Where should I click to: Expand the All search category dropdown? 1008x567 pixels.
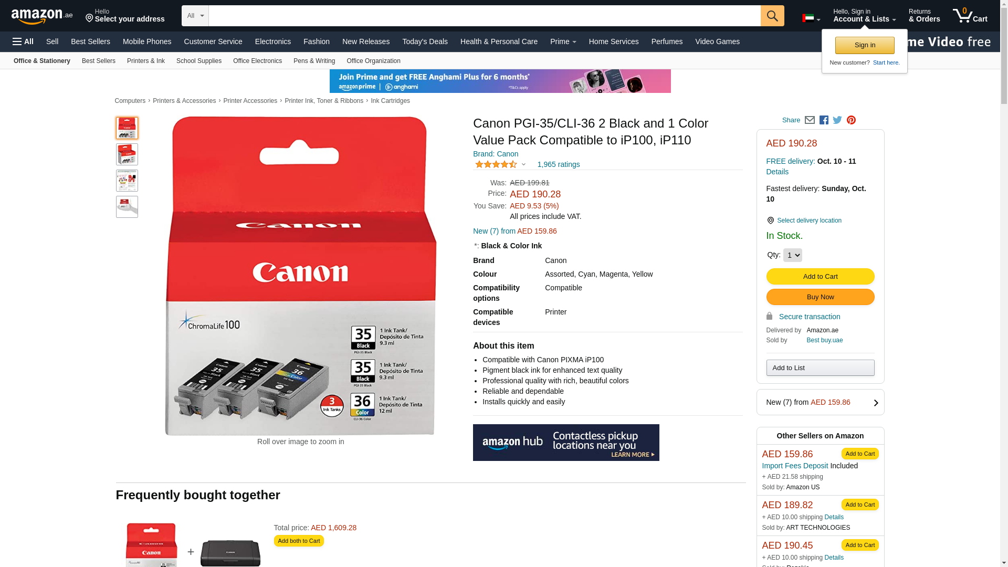tap(195, 16)
